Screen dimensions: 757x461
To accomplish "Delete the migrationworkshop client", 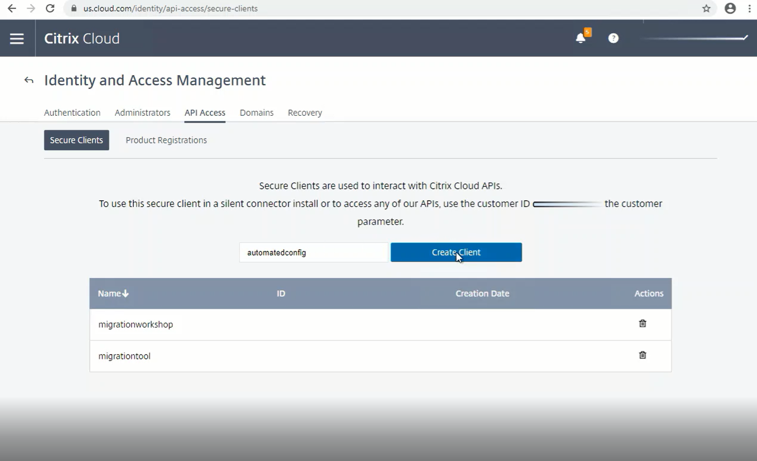I will click(x=643, y=323).
